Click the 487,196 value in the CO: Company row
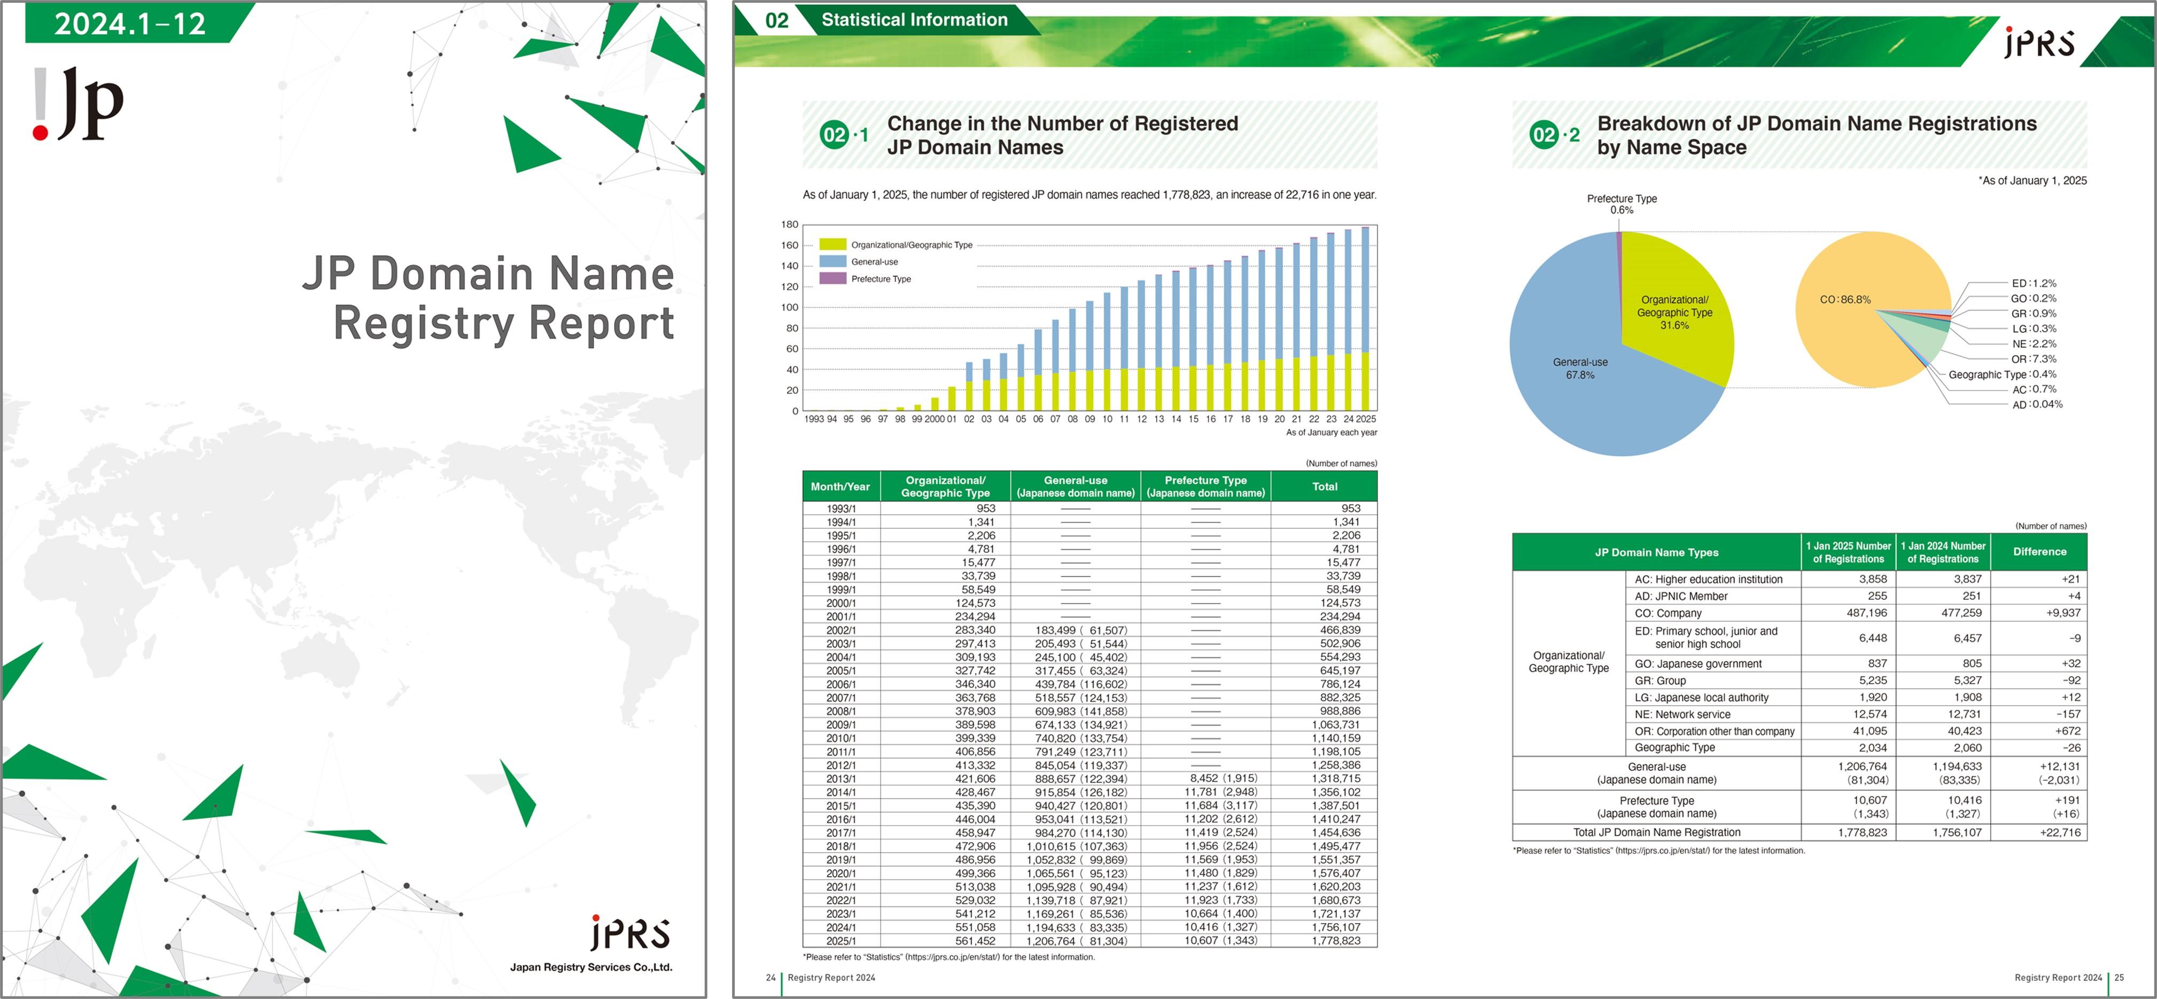This screenshot has height=999, width=2157. tap(1866, 613)
